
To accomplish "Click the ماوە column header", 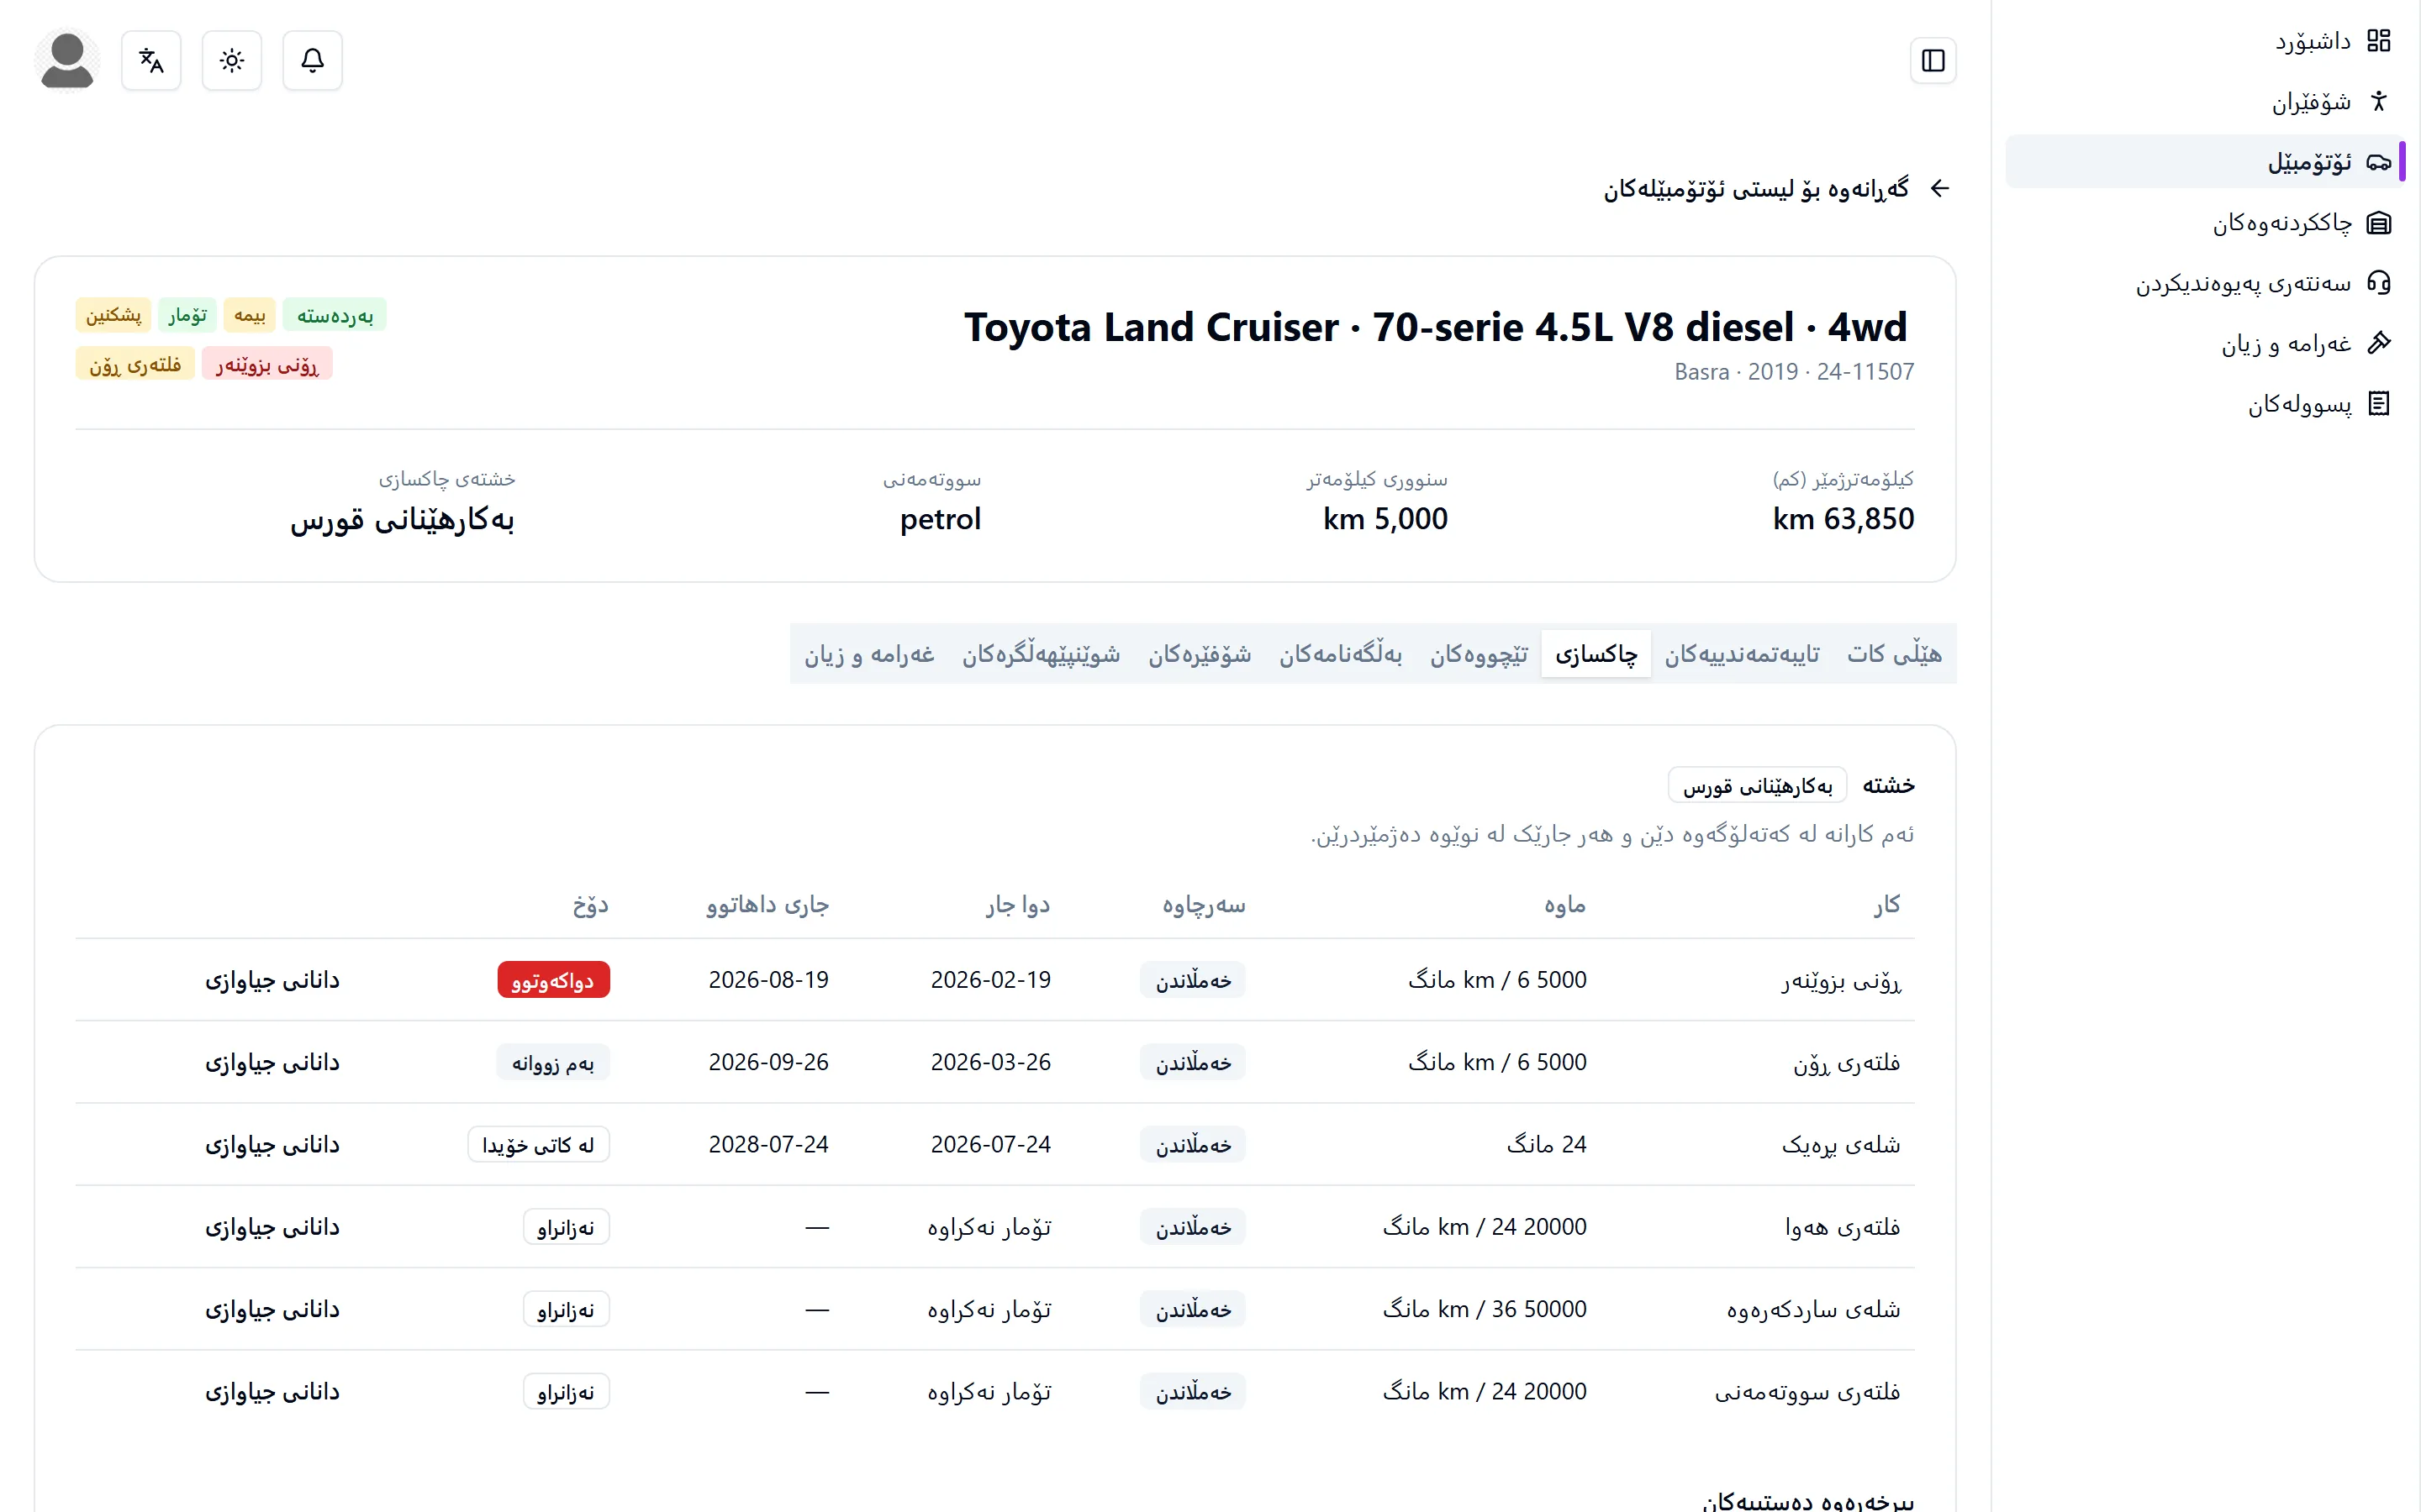I will click(1564, 905).
